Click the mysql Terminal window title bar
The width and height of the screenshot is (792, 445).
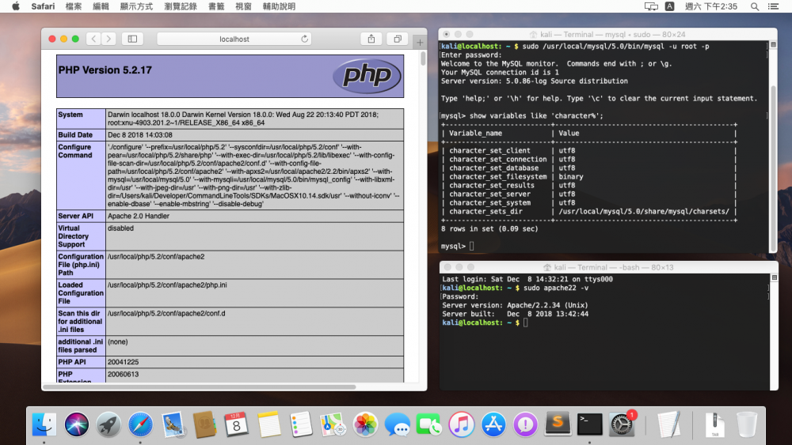pos(607,34)
